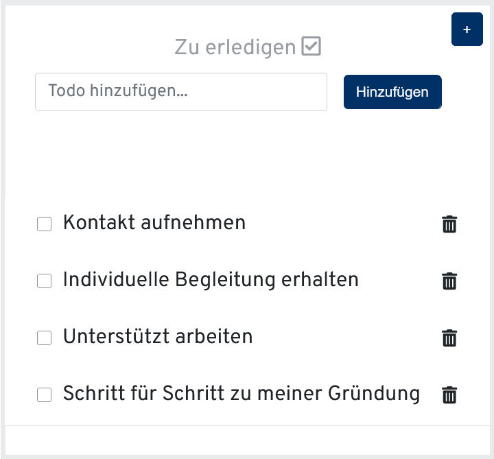The height and width of the screenshot is (459, 494).
Task: Click the plus icon button
Action: coord(467,30)
